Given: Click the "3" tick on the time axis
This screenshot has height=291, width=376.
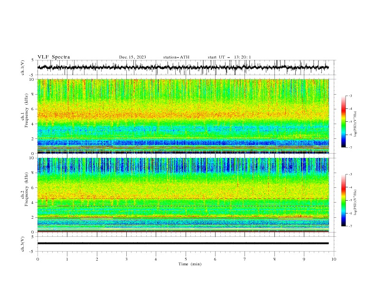Looking at the screenshot, I should 126,259.
